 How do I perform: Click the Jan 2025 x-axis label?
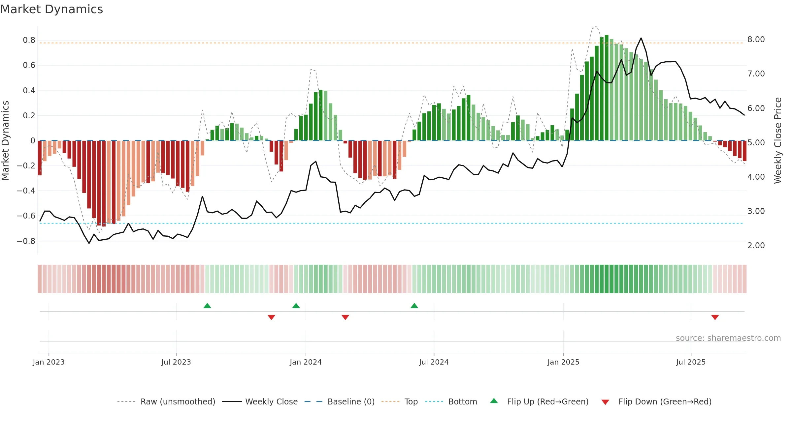(x=563, y=362)
